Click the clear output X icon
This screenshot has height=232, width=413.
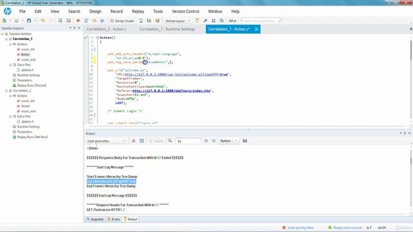[134, 140]
